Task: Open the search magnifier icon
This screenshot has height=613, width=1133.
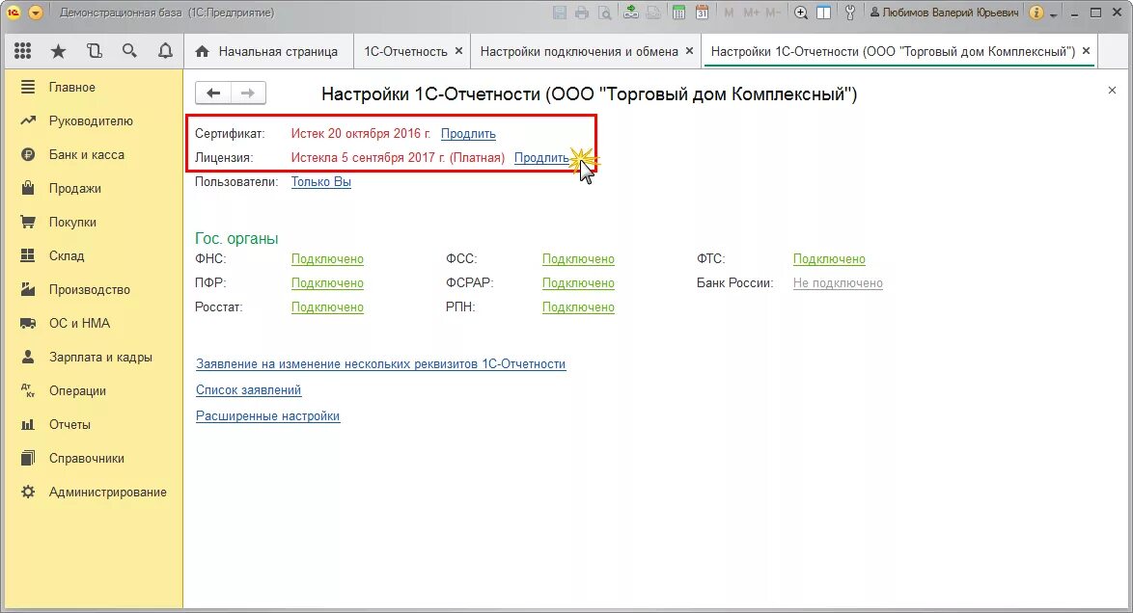Action: coord(129,50)
